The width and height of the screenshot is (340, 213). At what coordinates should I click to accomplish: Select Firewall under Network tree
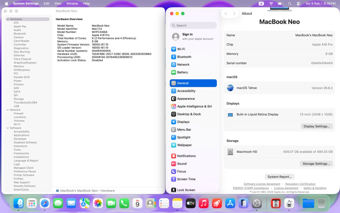coord(19,114)
